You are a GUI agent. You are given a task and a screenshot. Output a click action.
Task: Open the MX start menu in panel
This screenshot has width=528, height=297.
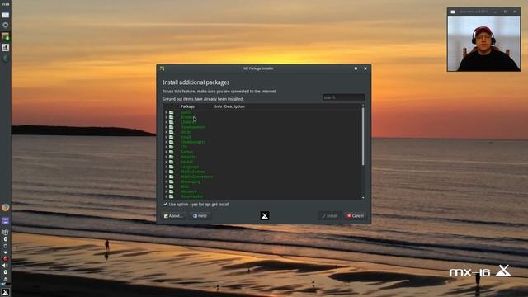coord(5,292)
